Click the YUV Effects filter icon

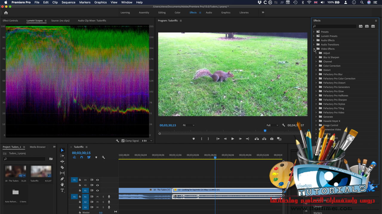point(373,26)
